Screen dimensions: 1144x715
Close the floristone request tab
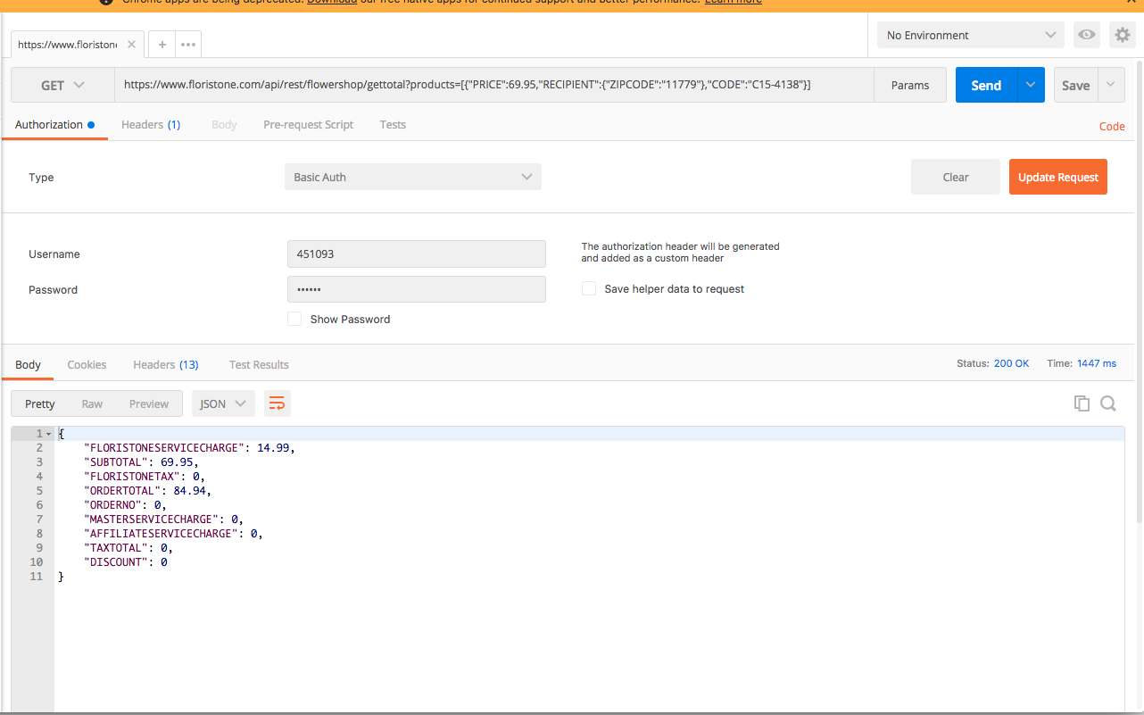[132, 44]
